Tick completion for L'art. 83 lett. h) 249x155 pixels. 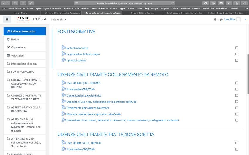point(236,143)
